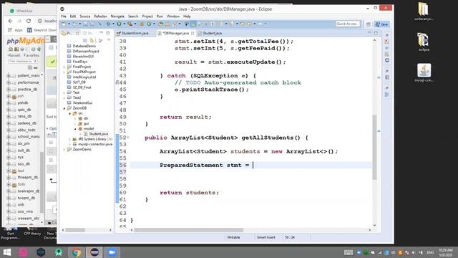Click the Quick Access search field

coord(347,24)
